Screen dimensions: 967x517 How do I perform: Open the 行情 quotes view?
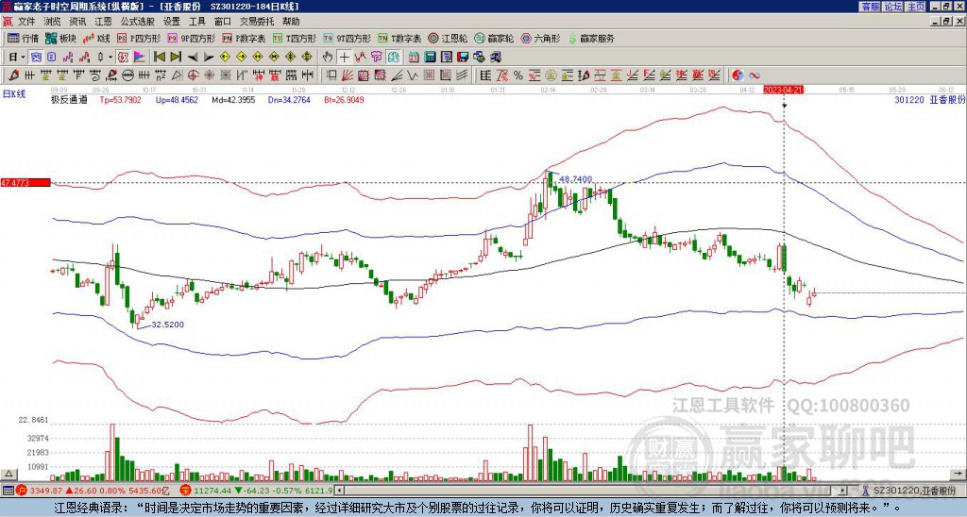tap(23, 38)
